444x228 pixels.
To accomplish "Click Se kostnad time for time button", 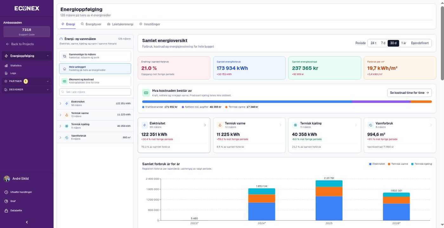I will 409,93.
